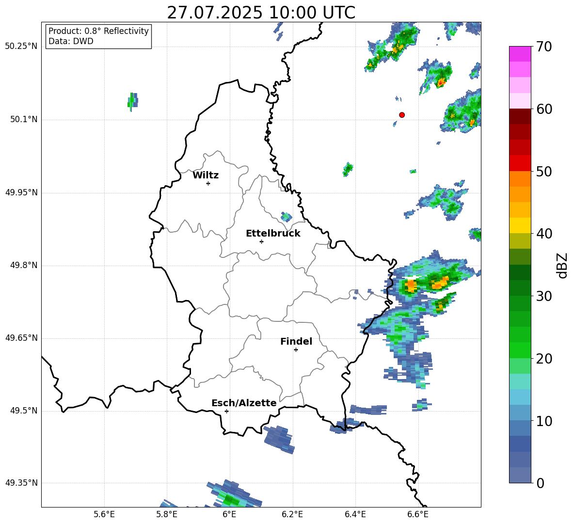Click the title 27.07.2025 10:00 UTC

pos(261,13)
